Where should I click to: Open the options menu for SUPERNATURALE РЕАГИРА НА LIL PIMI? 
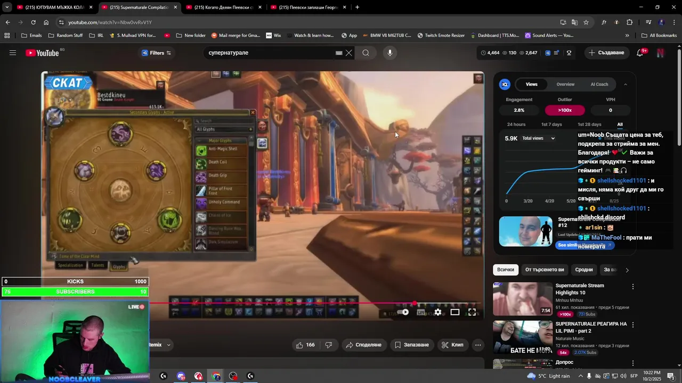[x=633, y=325]
